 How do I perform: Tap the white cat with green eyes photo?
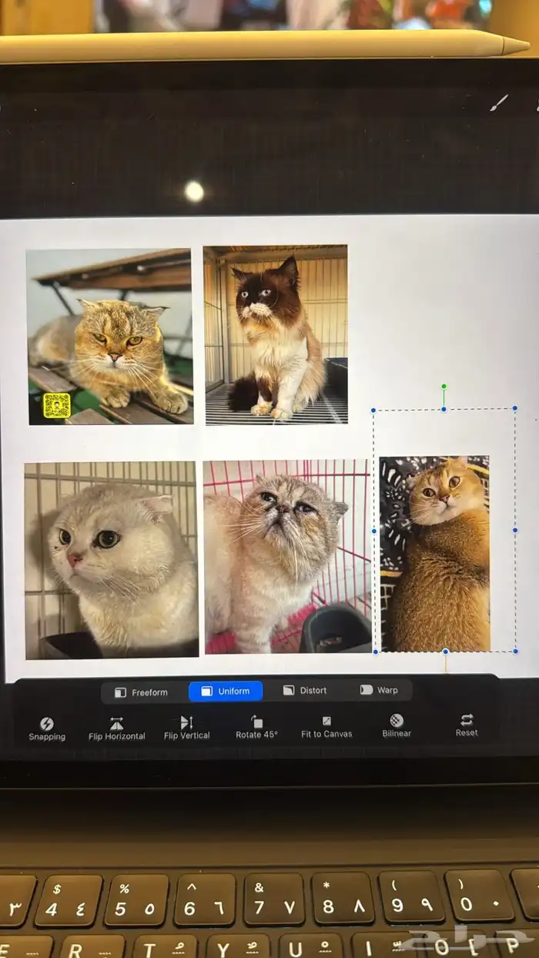coord(111,560)
